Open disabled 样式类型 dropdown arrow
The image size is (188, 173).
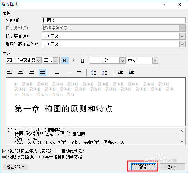tap(182, 28)
